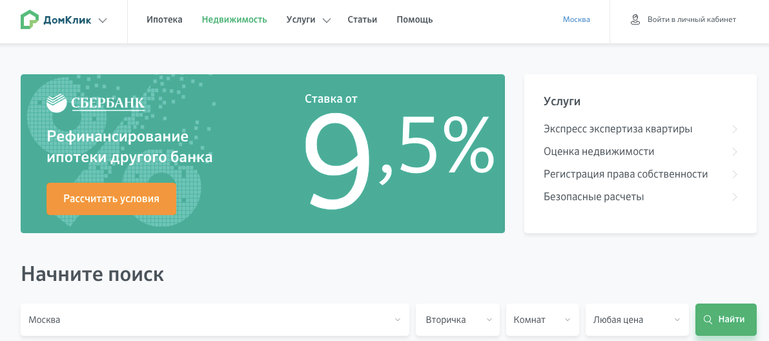
Task: Change city via the Москва header link
Action: (x=576, y=19)
